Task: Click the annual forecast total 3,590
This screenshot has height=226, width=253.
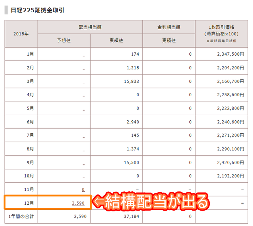Action: click(x=80, y=217)
